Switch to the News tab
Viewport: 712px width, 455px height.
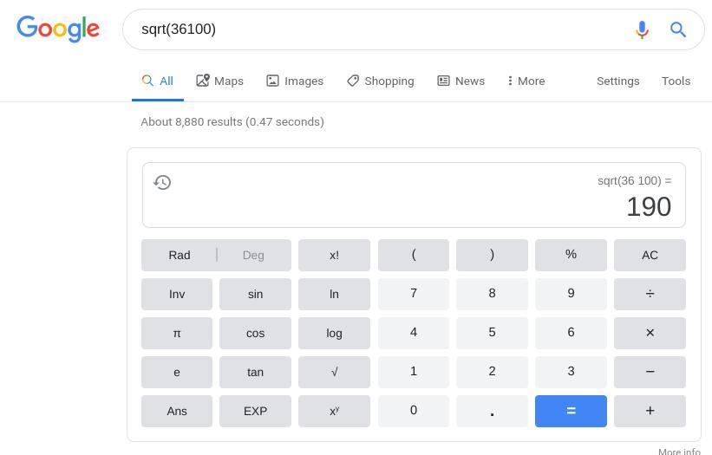pyautogui.click(x=461, y=81)
